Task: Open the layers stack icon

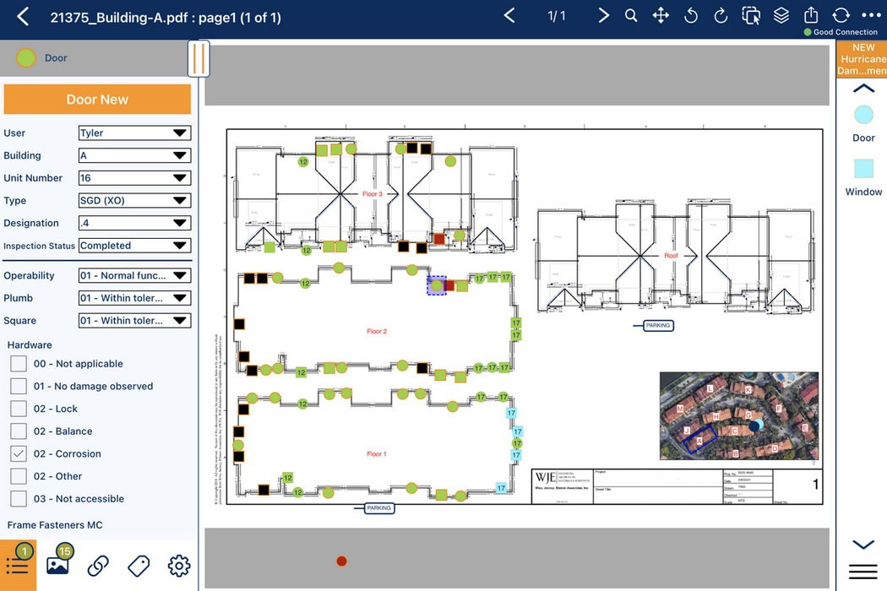Action: pyautogui.click(x=781, y=16)
